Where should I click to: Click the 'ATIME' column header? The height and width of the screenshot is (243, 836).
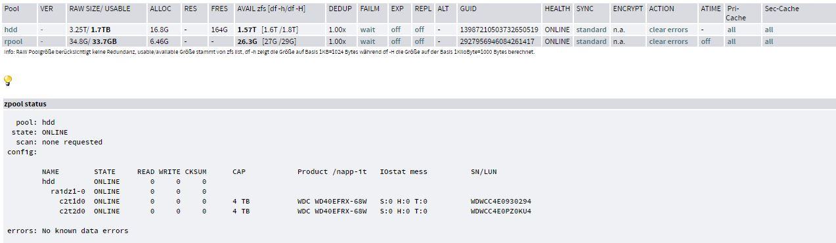711,9
